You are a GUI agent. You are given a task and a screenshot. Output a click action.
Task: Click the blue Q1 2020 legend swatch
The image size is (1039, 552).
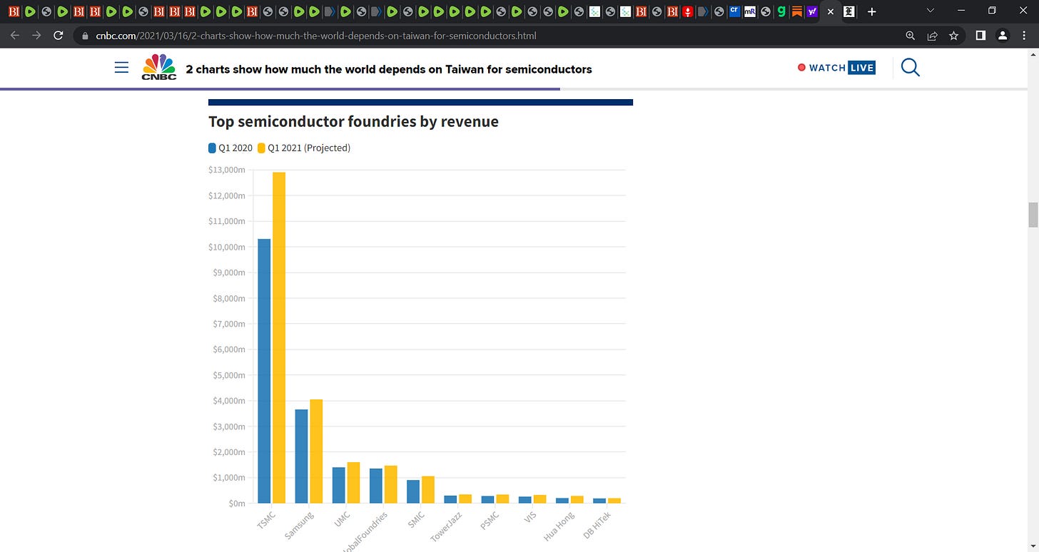click(x=212, y=148)
